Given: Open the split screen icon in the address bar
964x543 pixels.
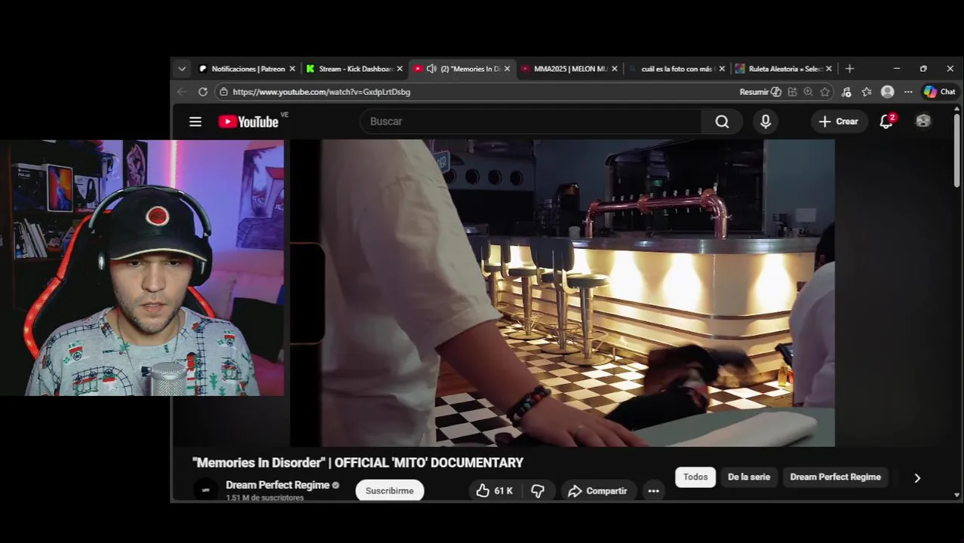Looking at the screenshot, I should click(x=792, y=92).
